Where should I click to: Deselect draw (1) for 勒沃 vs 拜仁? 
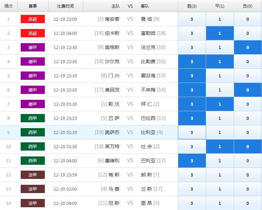click(220, 104)
